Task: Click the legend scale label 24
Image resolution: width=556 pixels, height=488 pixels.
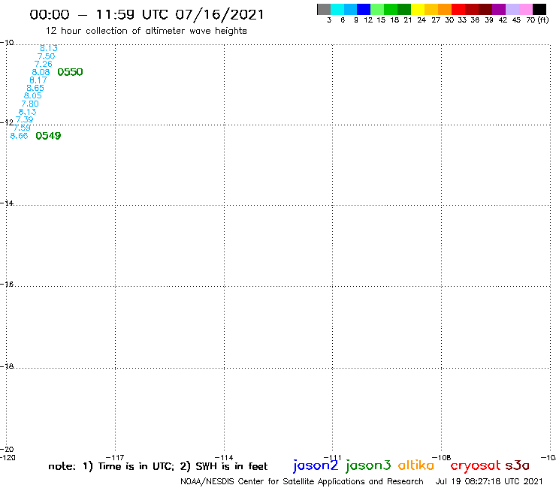Action: (422, 20)
